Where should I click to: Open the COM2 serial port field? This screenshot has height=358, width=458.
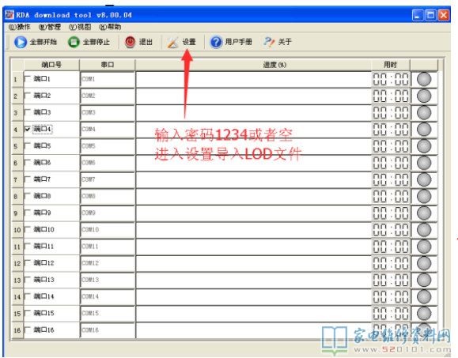coord(108,96)
